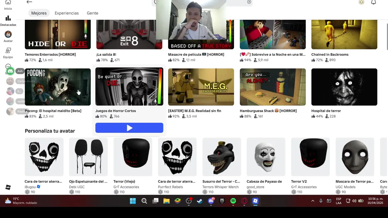Switch to the Experiencias tab
Screen dimensions: 388x218
(67, 13)
